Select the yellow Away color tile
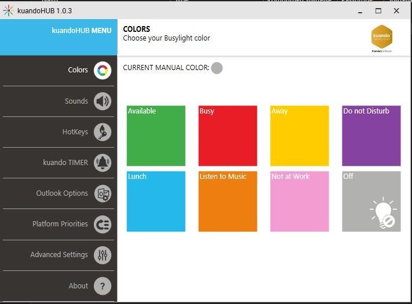 (x=300, y=135)
